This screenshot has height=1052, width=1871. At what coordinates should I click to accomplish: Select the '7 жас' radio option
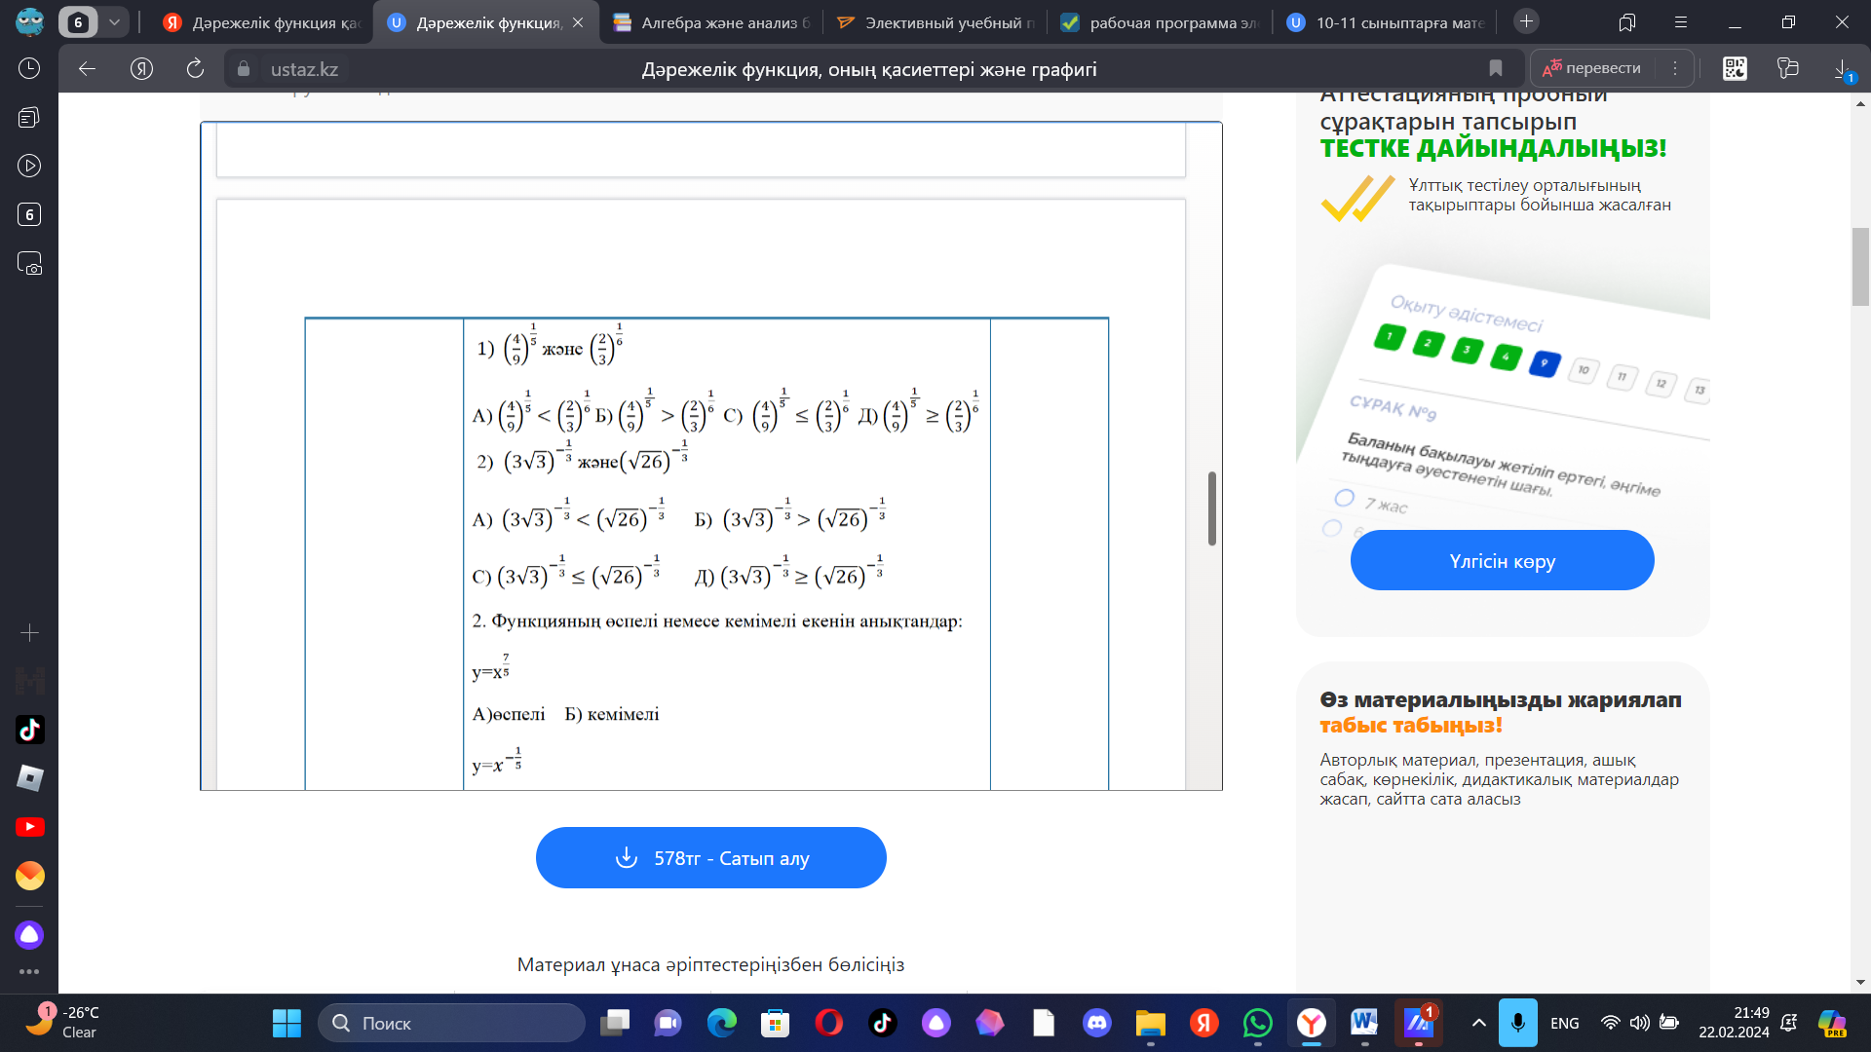pos(1345,498)
